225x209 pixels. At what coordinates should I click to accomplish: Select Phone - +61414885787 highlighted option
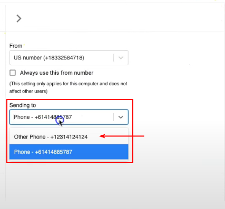pos(69,152)
